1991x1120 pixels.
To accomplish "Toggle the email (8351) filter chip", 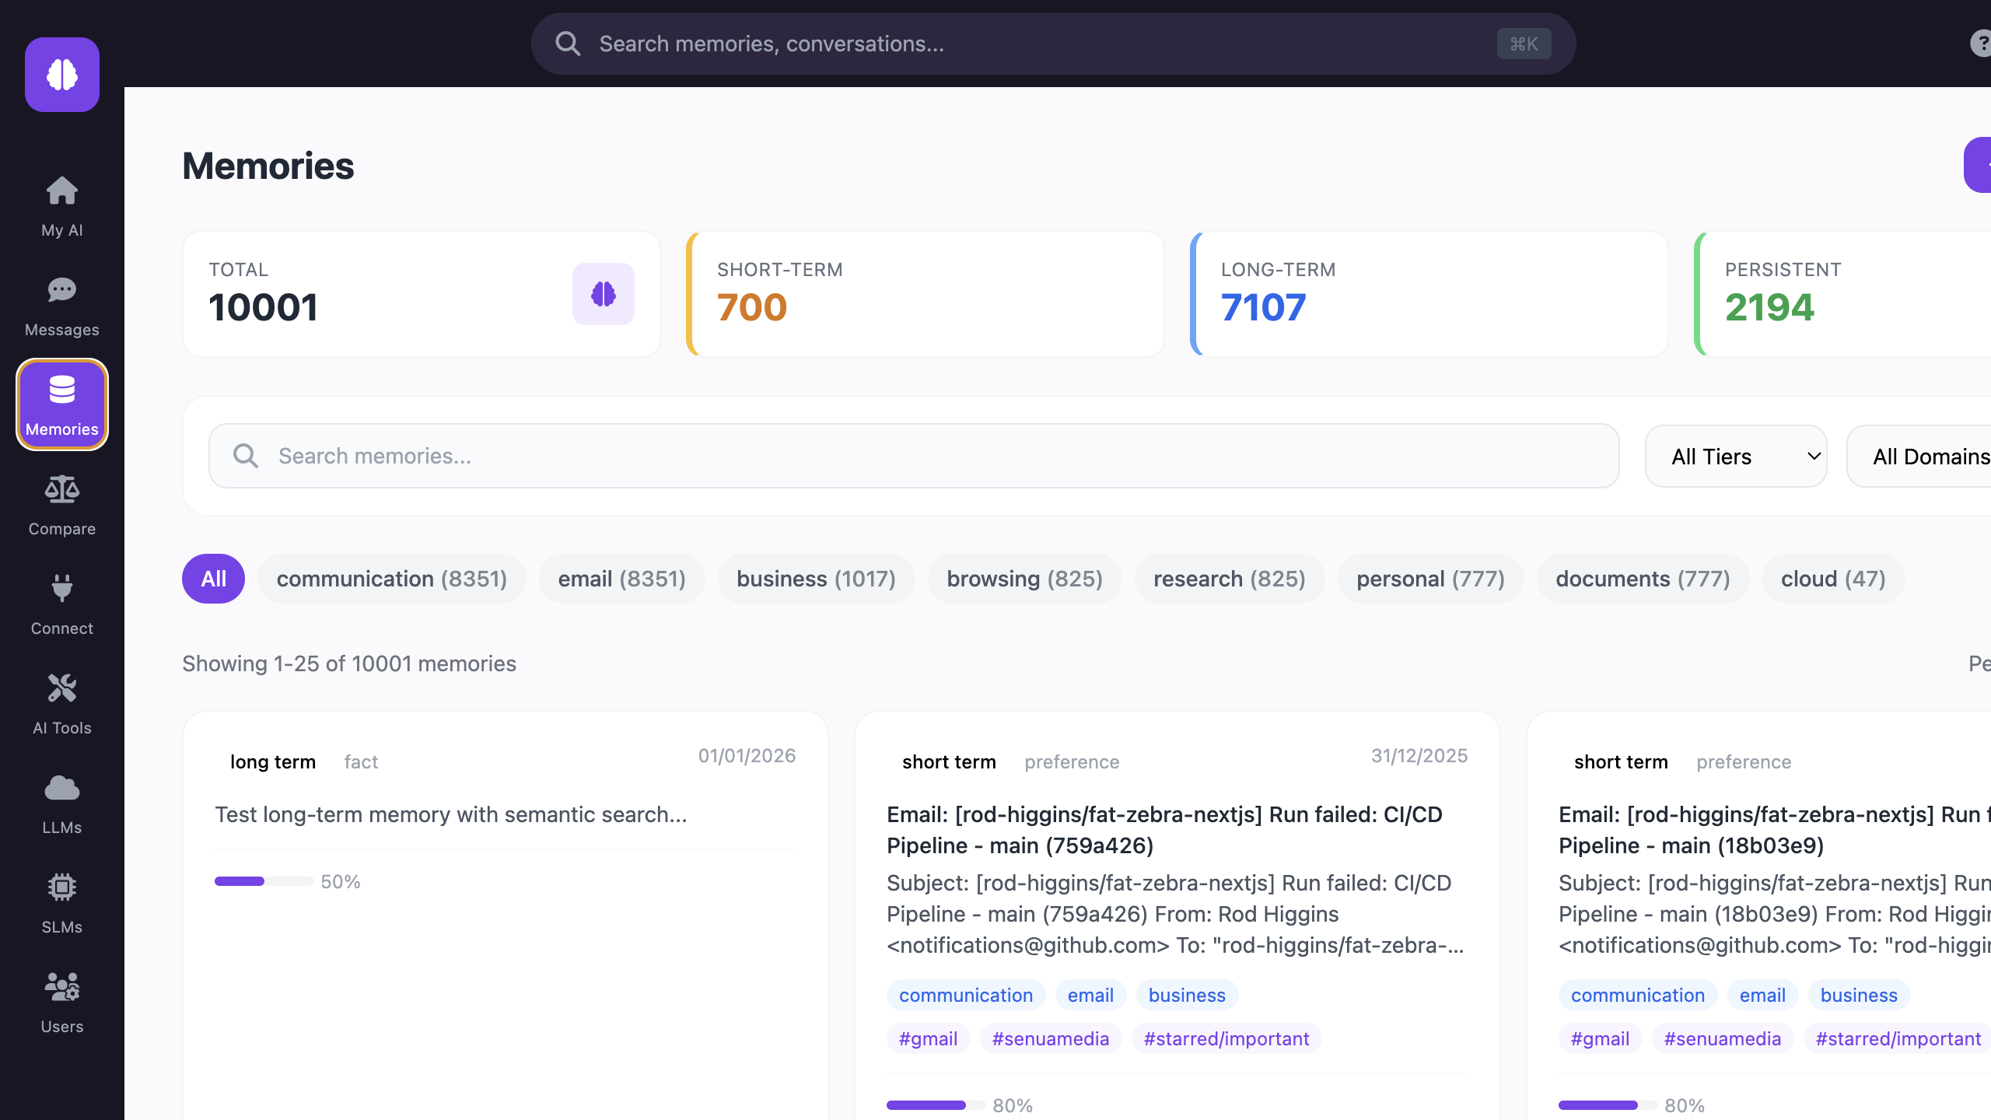I will point(621,579).
